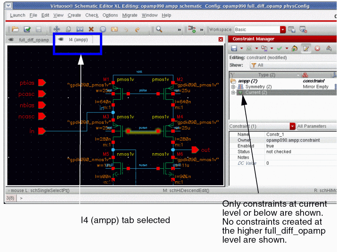
Task: Select the Move (cross arrows) tool
Action: click(x=57, y=29)
